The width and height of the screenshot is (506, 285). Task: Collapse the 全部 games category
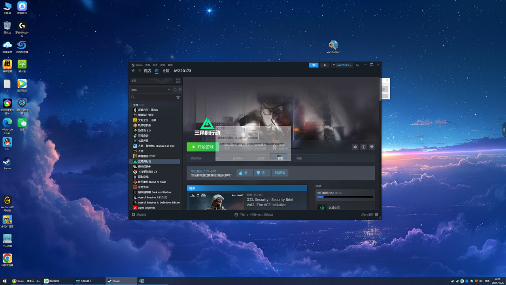tap(131, 105)
